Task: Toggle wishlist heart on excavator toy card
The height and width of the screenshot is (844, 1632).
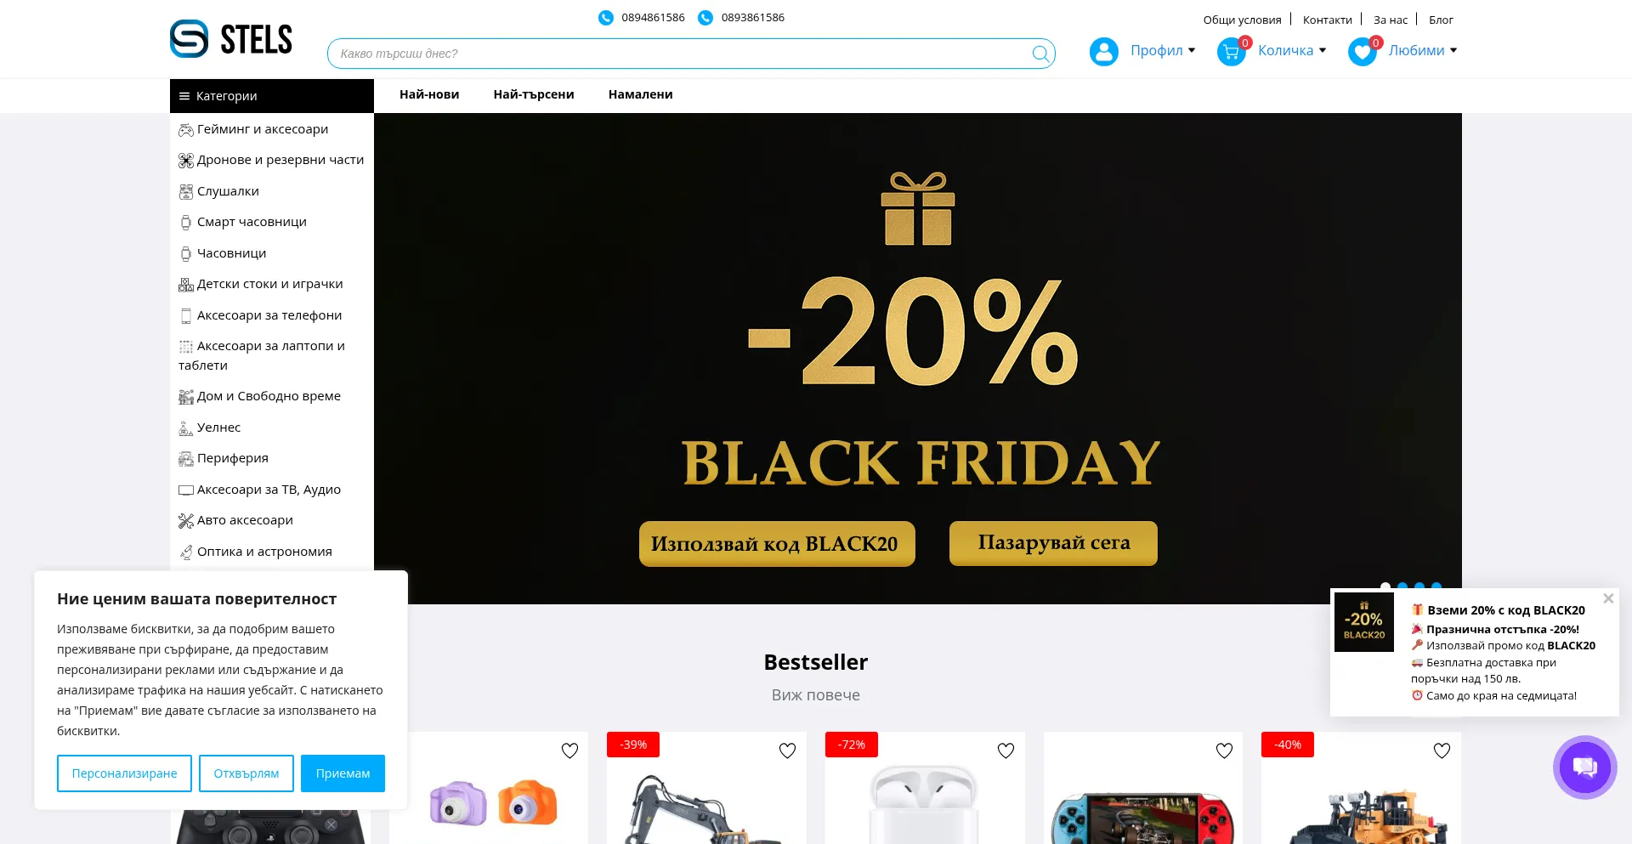Action: pyautogui.click(x=787, y=751)
